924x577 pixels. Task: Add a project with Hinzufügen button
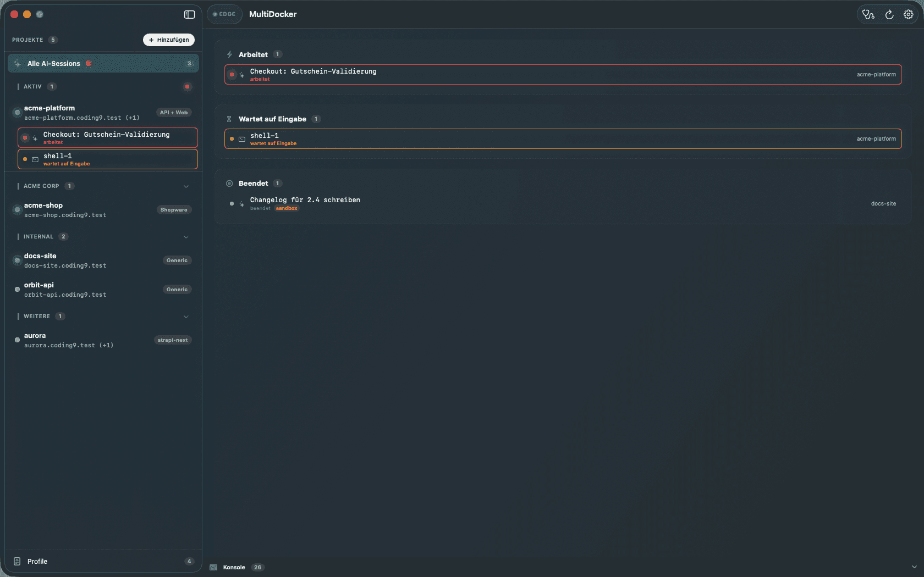[x=169, y=40]
